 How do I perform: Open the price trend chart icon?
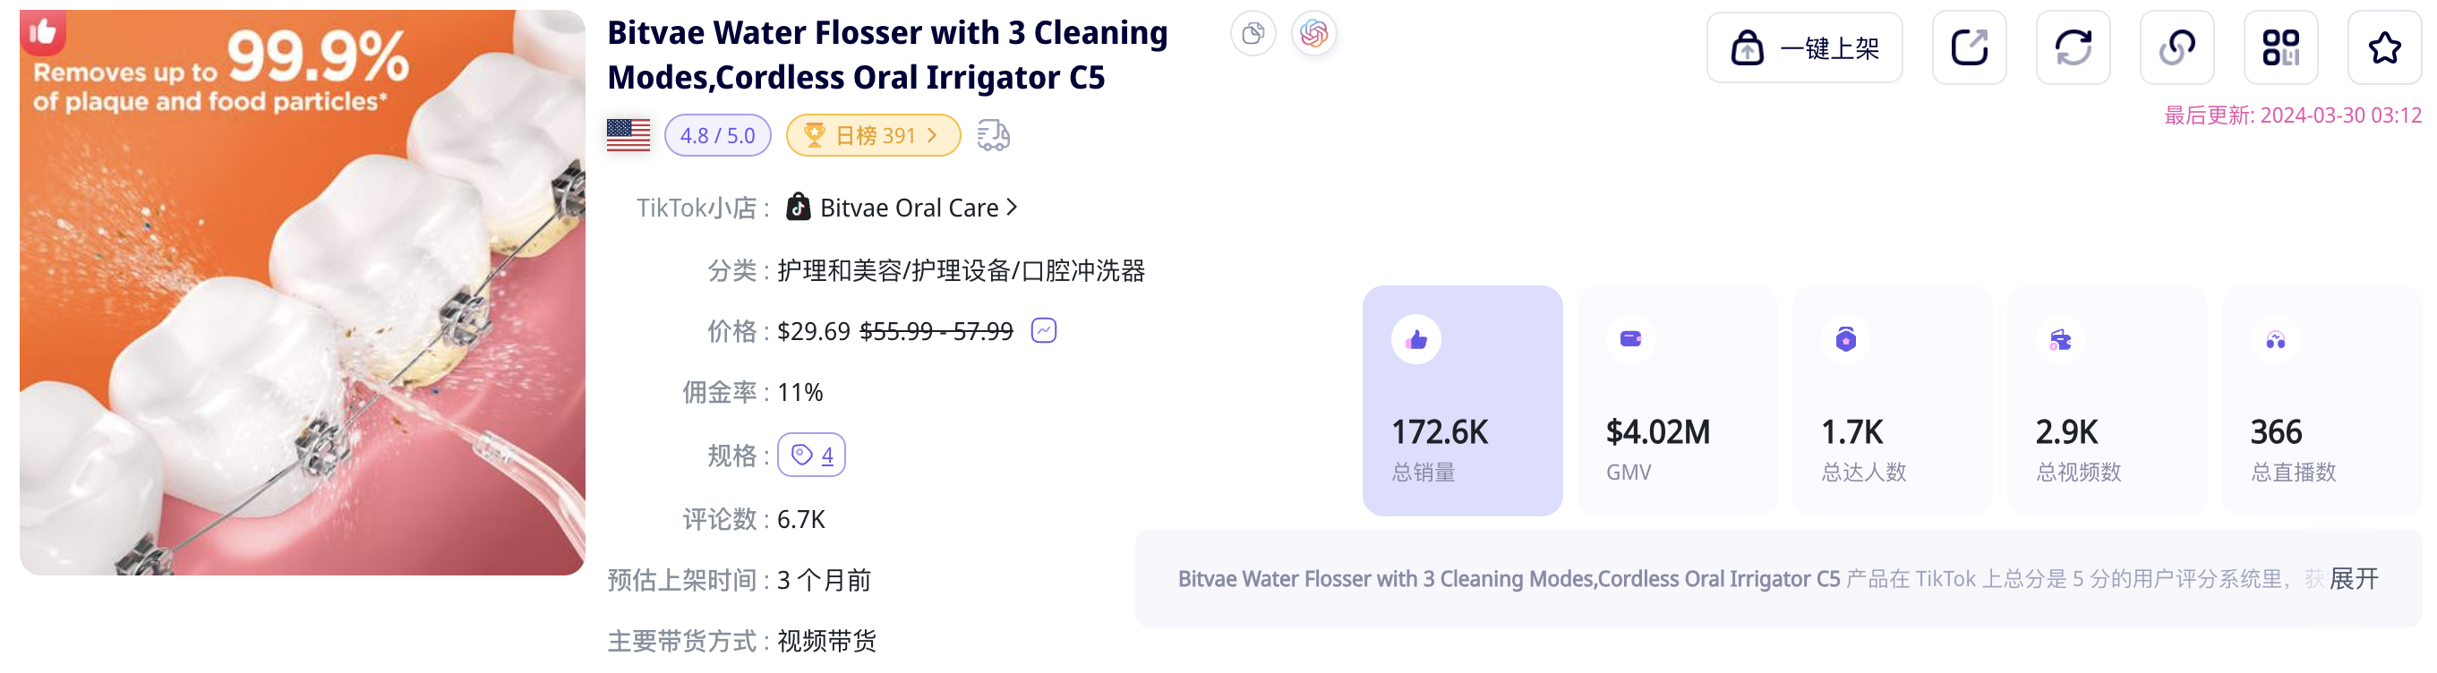[x=1044, y=331]
